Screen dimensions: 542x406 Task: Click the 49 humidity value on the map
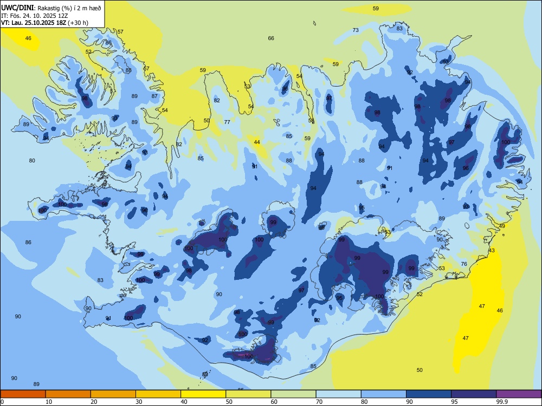[x=502, y=226]
